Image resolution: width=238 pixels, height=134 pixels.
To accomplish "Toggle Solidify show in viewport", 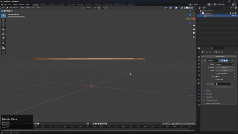I will (225, 61).
